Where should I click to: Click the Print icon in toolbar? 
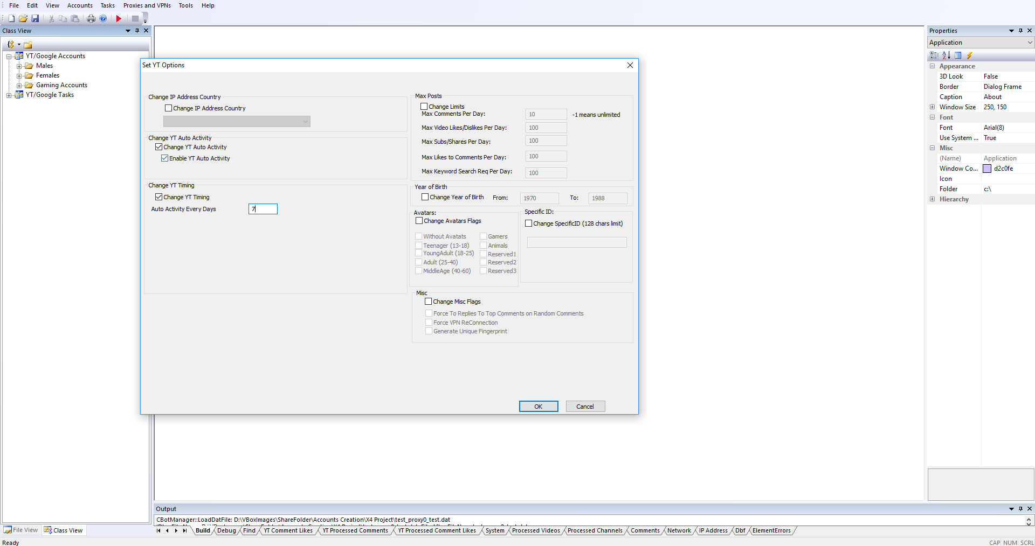tap(91, 18)
